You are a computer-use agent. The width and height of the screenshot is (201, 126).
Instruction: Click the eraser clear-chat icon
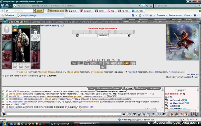click(x=130, y=114)
